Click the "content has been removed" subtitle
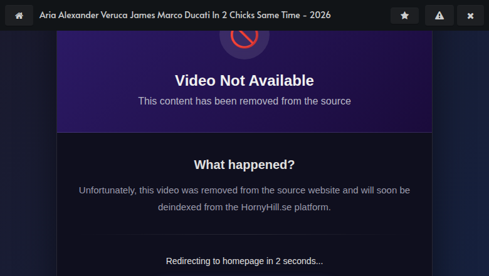 point(244,101)
